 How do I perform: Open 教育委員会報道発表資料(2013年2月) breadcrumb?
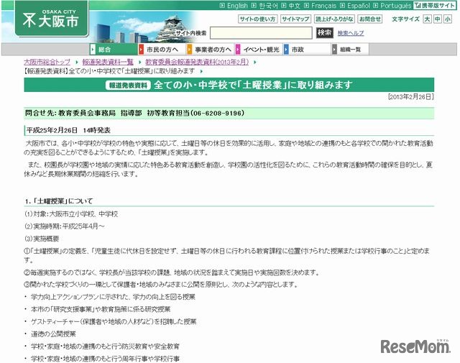(x=197, y=62)
